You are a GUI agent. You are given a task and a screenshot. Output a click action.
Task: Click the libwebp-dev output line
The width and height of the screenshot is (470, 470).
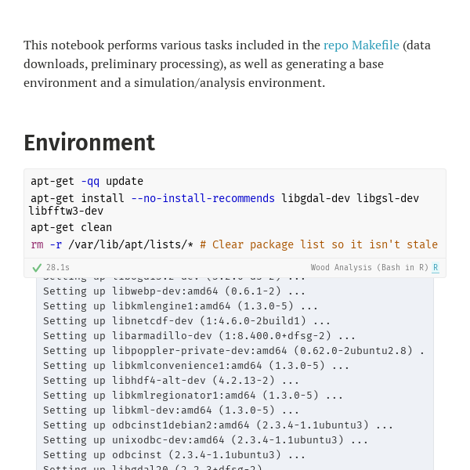(174, 291)
